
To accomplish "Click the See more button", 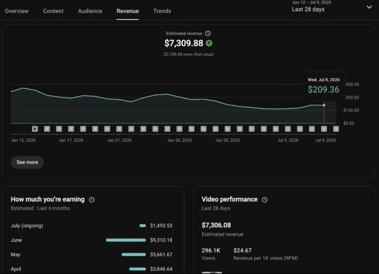I will (27, 162).
